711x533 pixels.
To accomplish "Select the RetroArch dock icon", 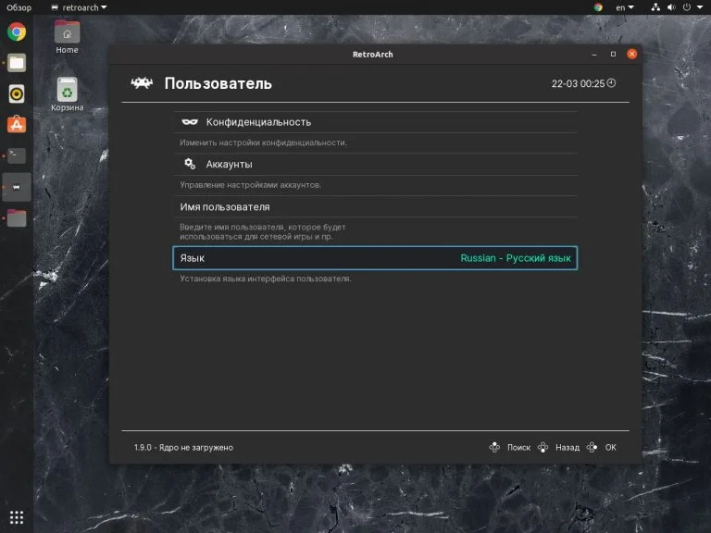I will 17,187.
